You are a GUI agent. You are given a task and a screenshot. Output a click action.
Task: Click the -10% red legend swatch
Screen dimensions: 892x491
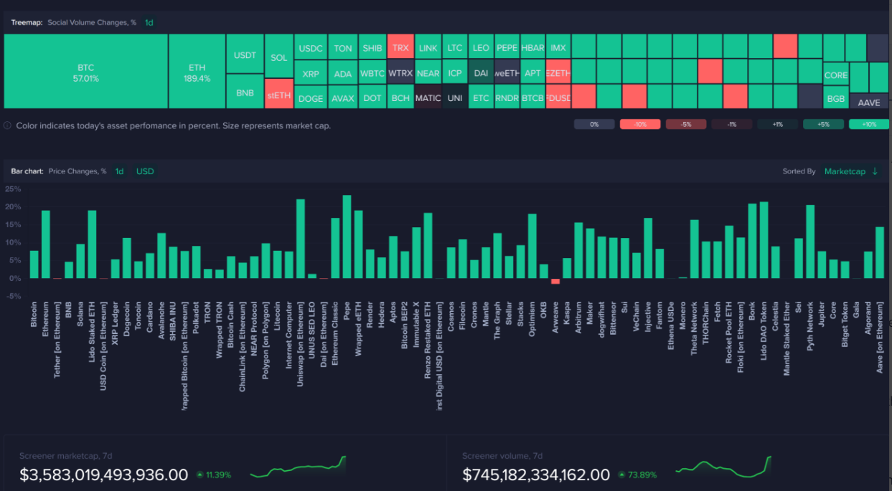640,124
